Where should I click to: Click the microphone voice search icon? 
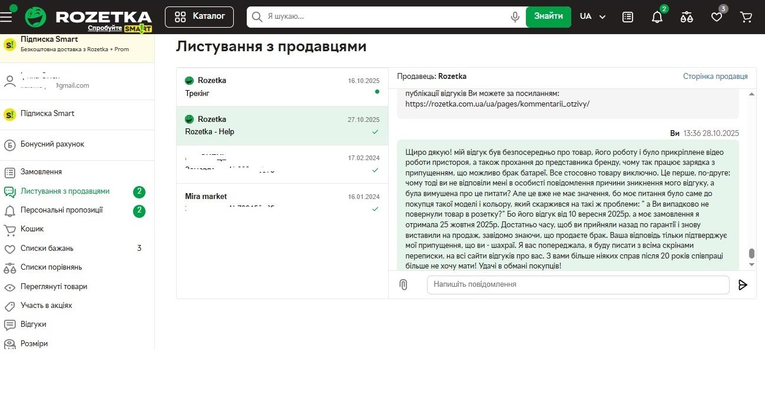(515, 17)
